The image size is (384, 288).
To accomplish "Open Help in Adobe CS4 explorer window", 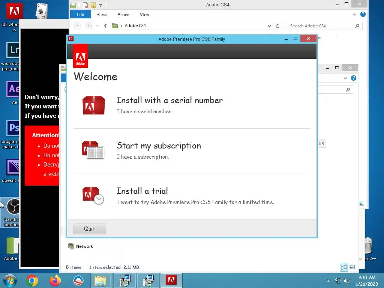I will coord(363,15).
